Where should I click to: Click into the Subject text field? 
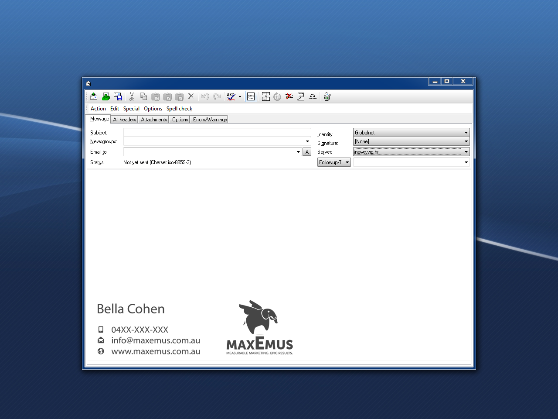[x=217, y=132]
